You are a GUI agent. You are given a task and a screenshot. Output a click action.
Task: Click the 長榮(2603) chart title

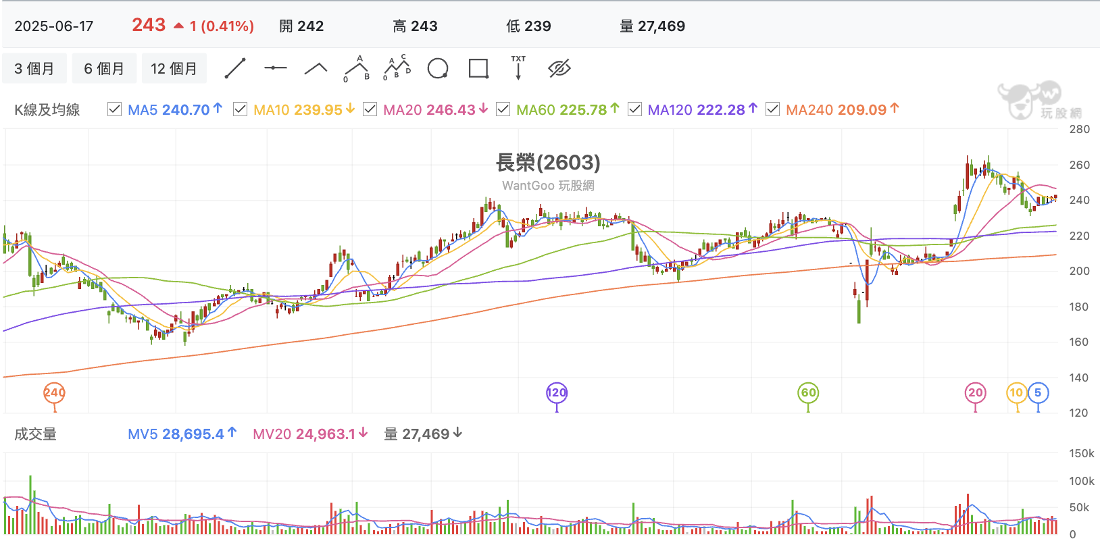(x=548, y=162)
